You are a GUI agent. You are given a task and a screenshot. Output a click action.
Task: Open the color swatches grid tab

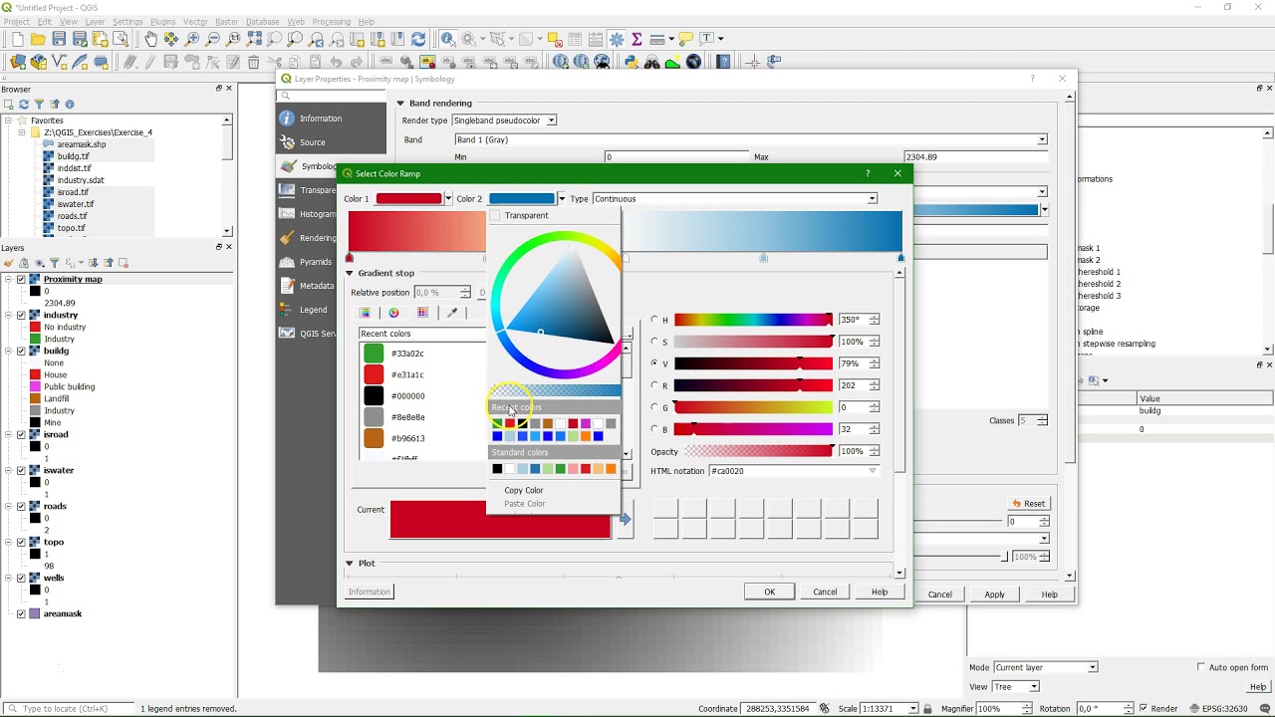422,313
